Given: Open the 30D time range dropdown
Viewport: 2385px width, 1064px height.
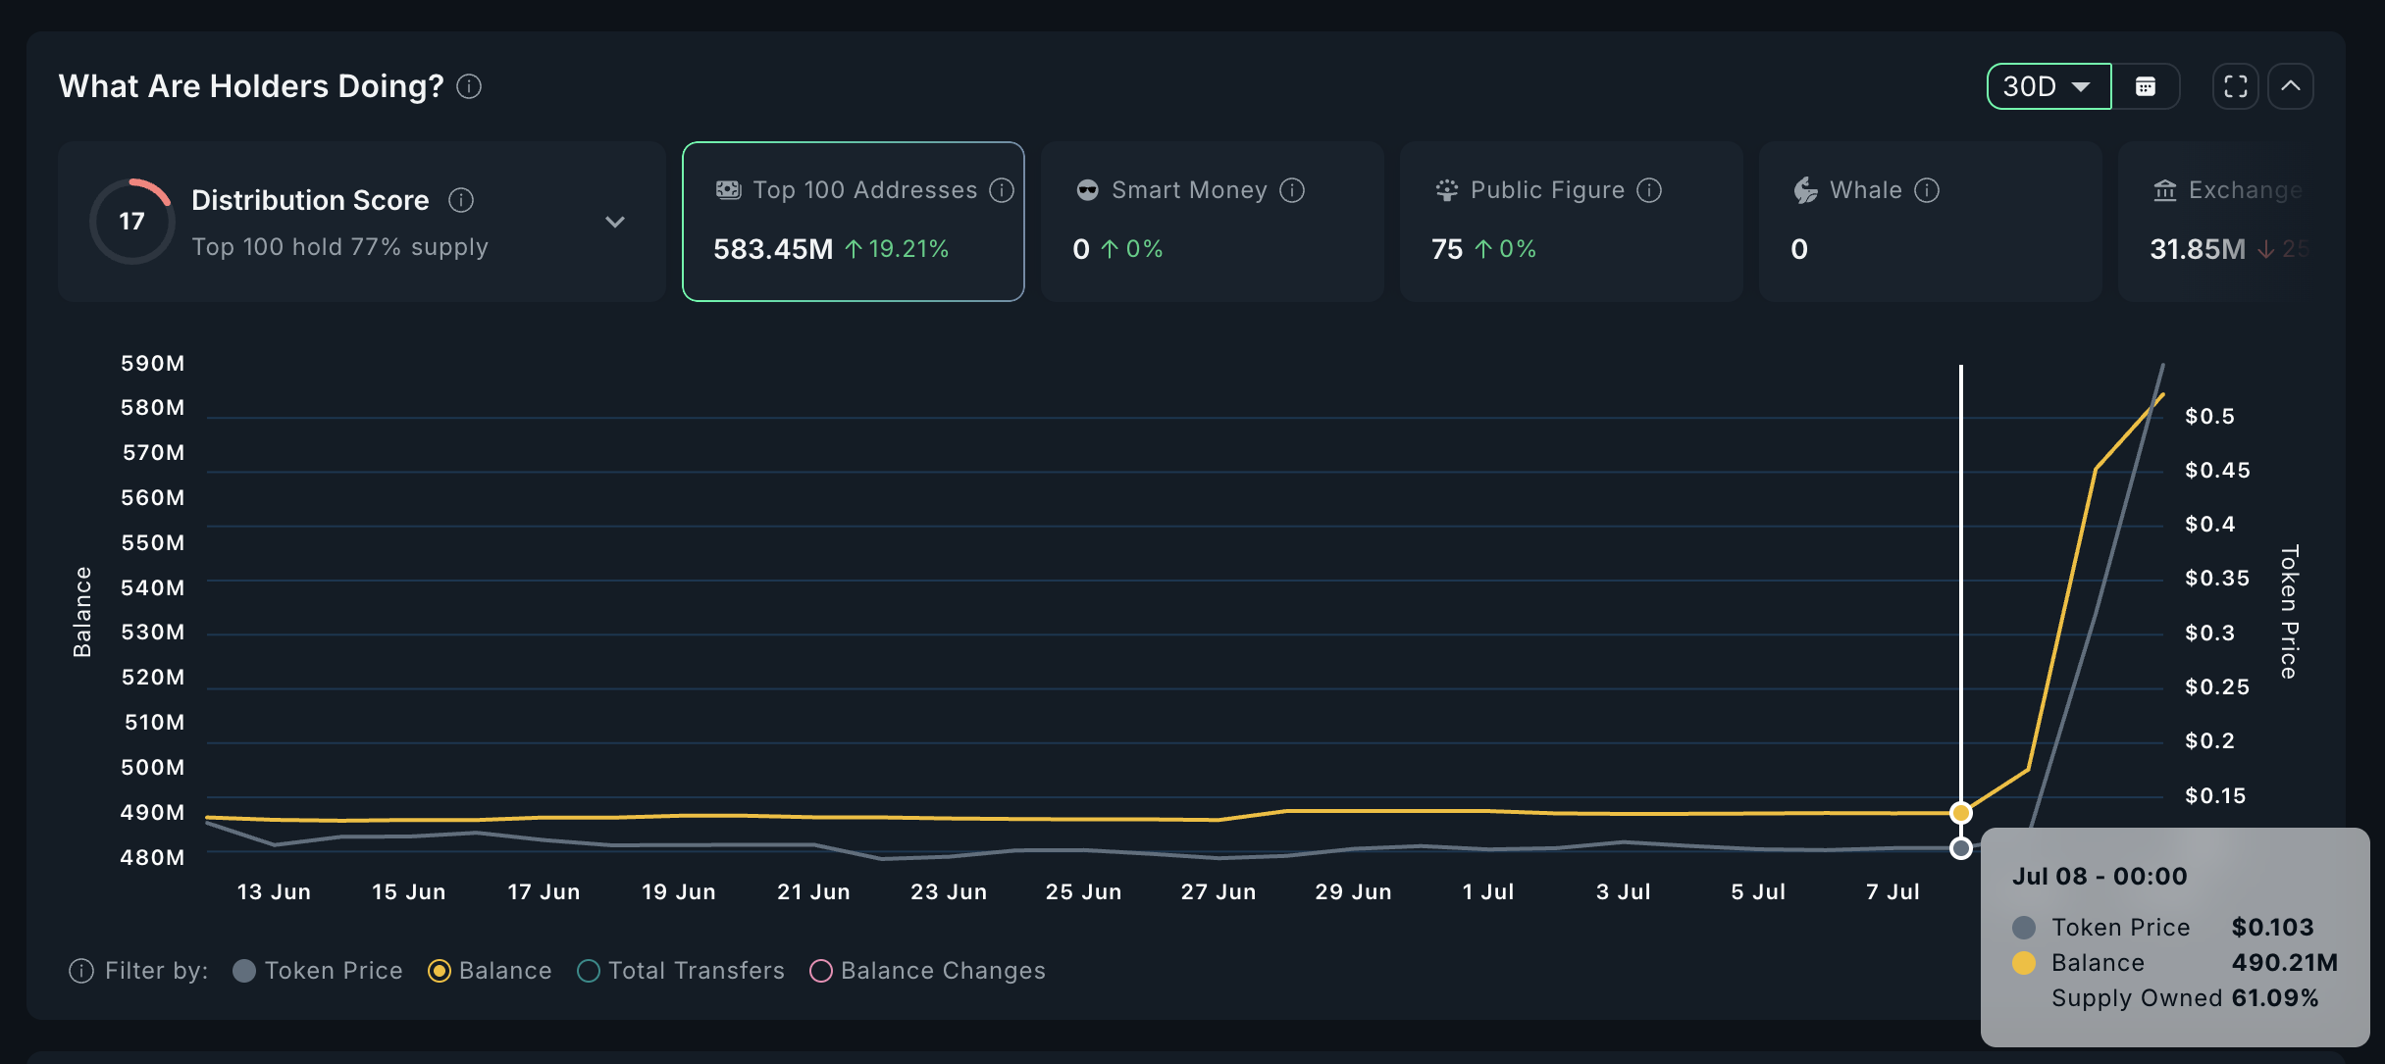Looking at the screenshot, I should (2048, 86).
